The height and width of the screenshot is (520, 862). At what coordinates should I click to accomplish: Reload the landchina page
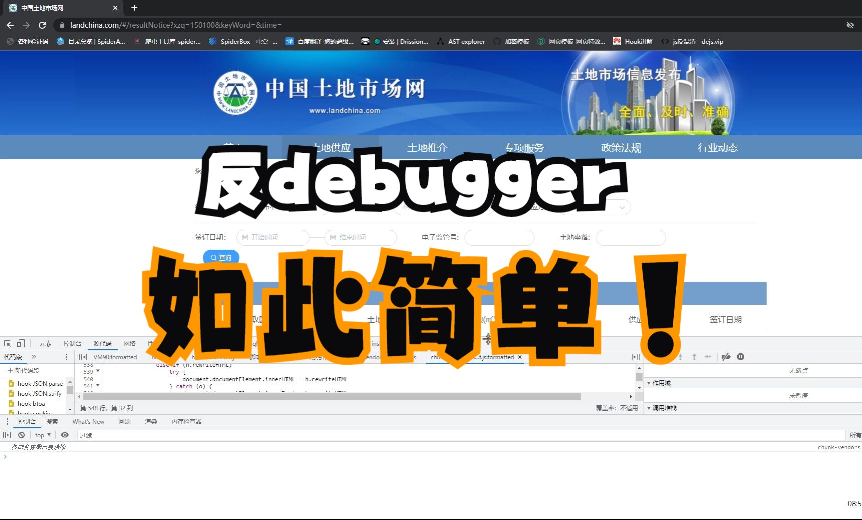pos(42,25)
